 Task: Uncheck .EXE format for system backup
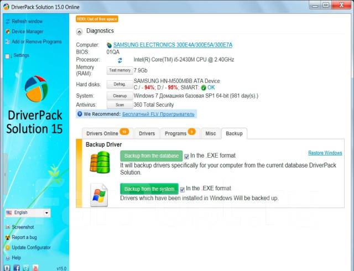coord(183,189)
